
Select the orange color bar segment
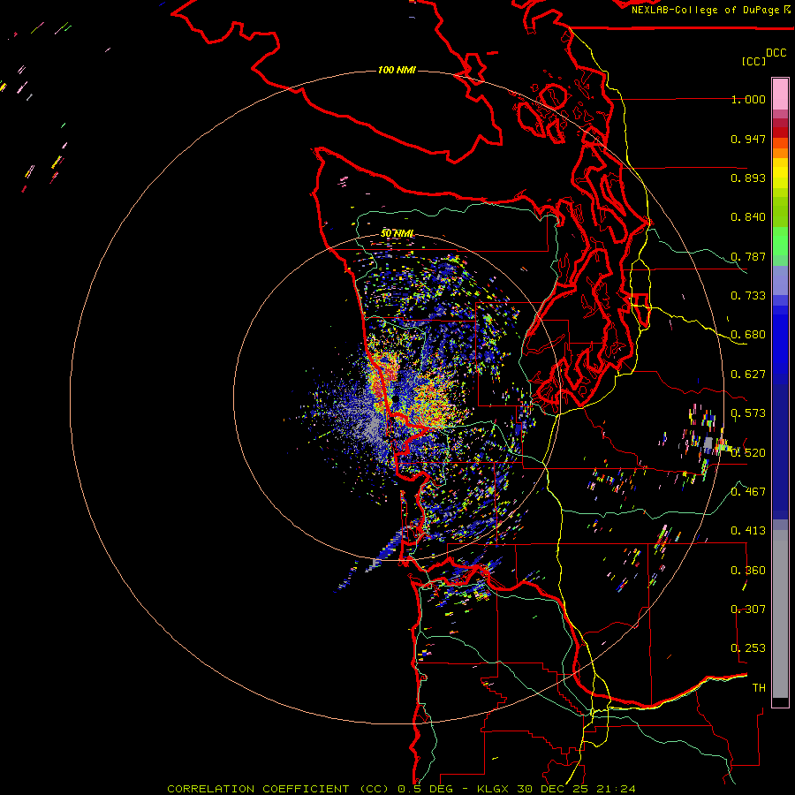[x=780, y=153]
